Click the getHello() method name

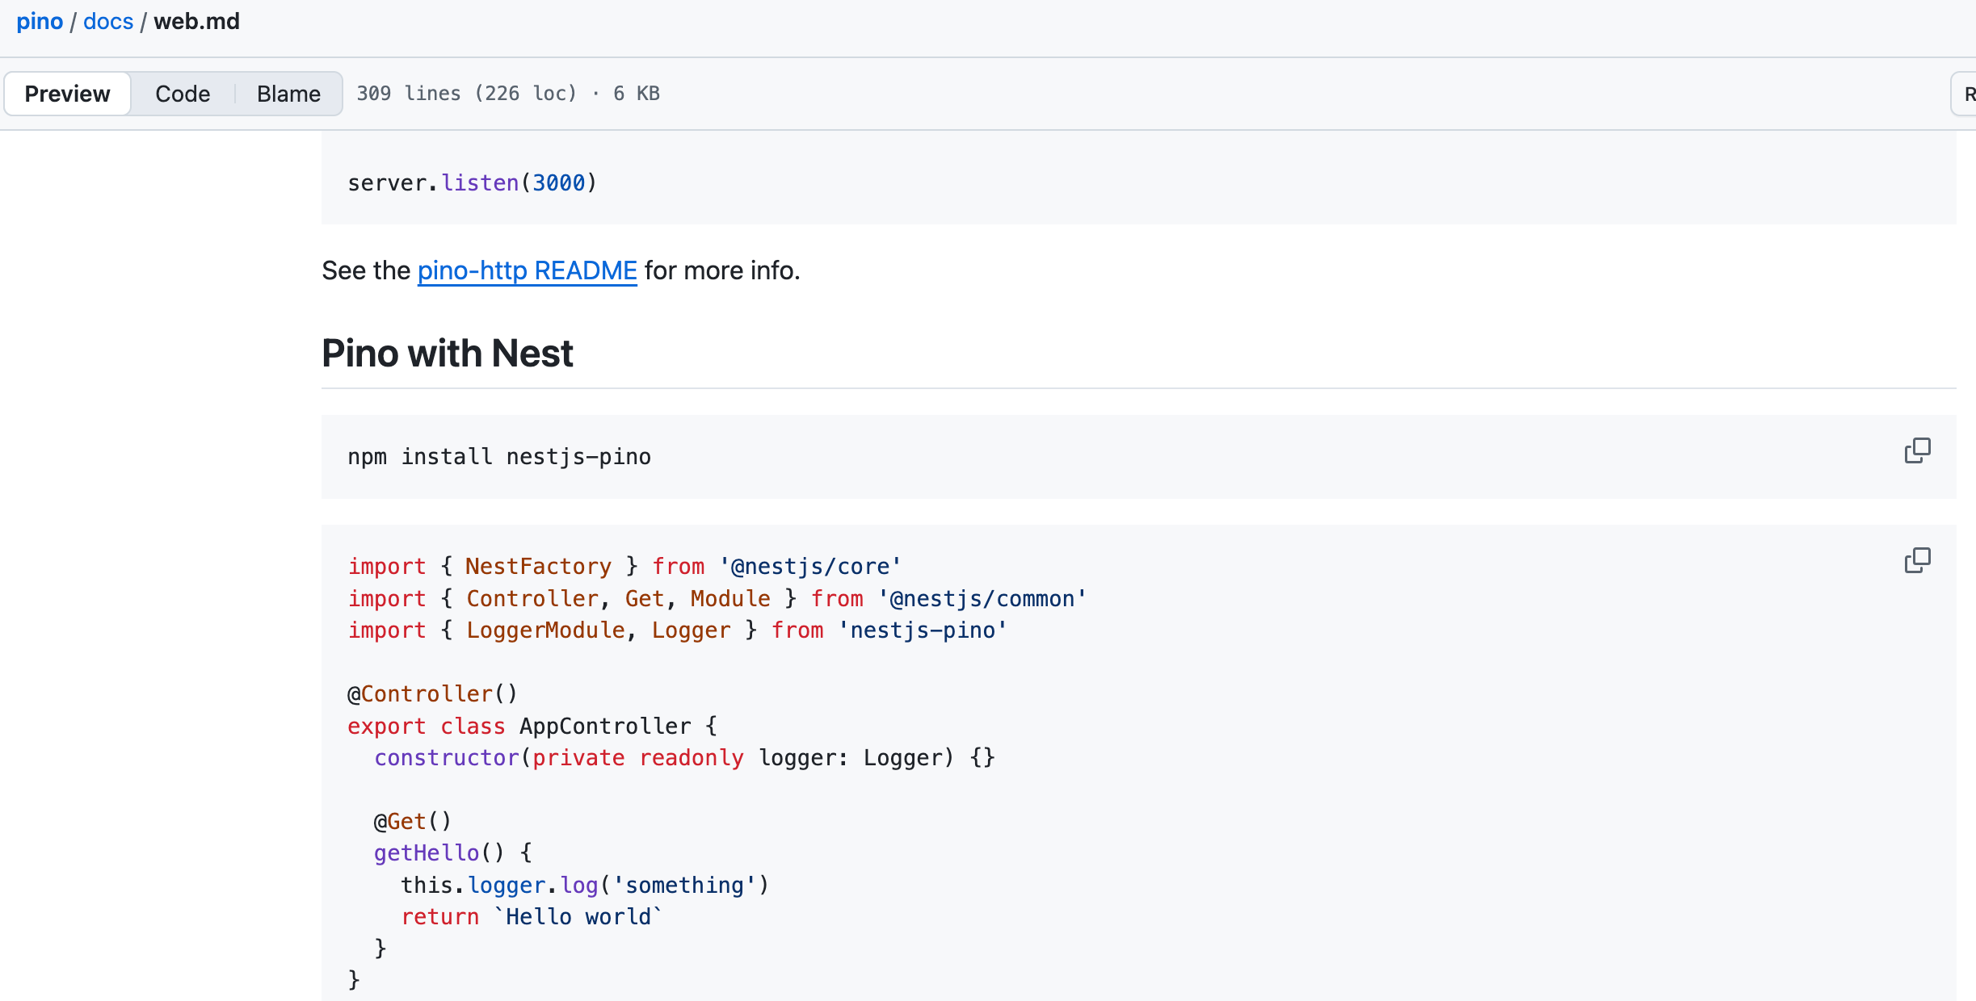tap(427, 853)
